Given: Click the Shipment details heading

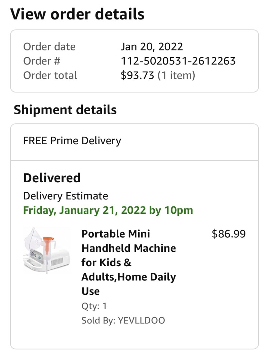Looking at the screenshot, I should (65, 110).
